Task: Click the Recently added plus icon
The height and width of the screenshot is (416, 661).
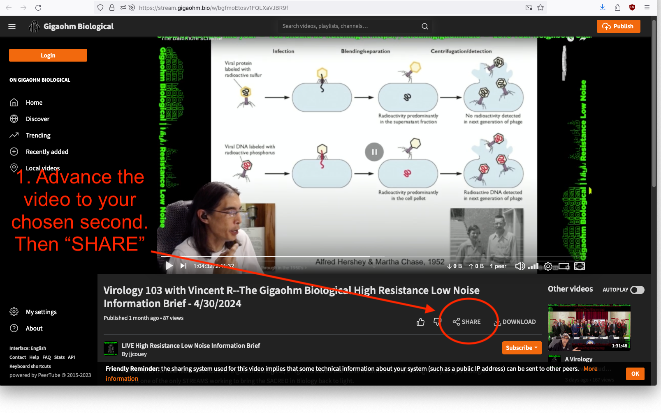Action: tap(14, 152)
